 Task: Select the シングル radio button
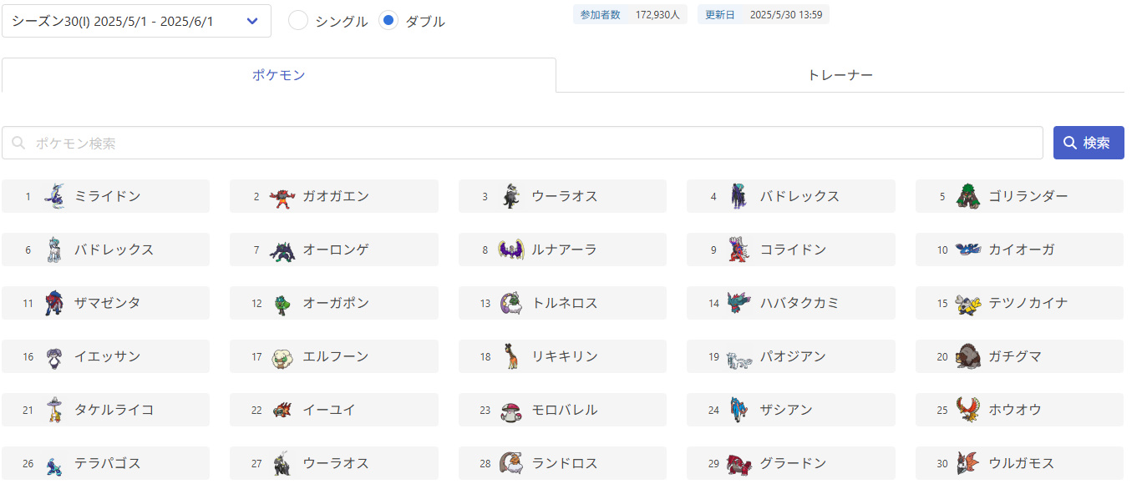[x=298, y=21]
